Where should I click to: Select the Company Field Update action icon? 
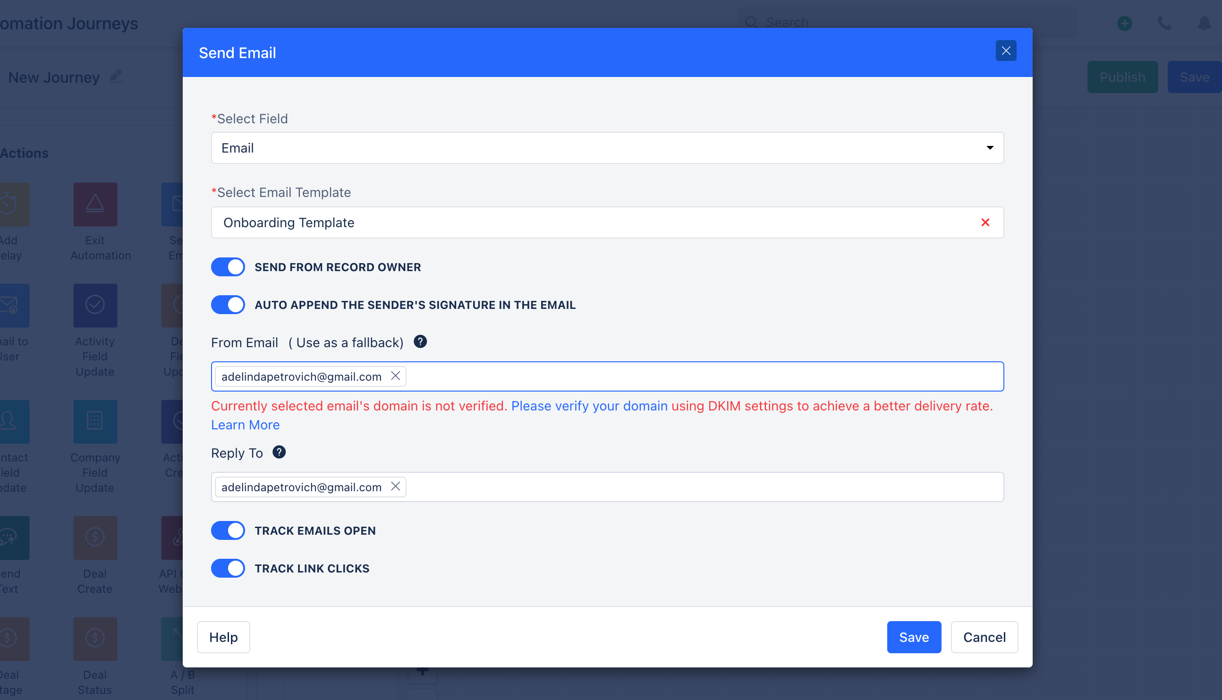click(x=95, y=422)
